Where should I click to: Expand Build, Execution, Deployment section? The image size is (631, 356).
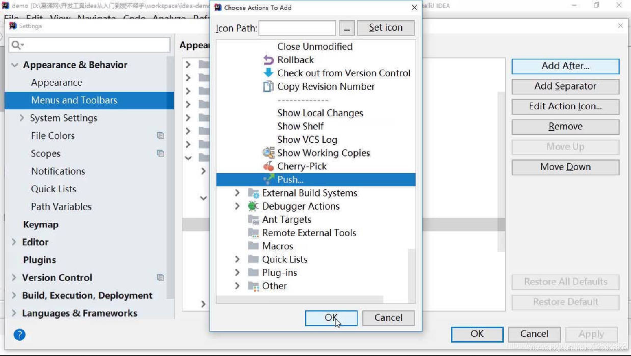point(14,295)
